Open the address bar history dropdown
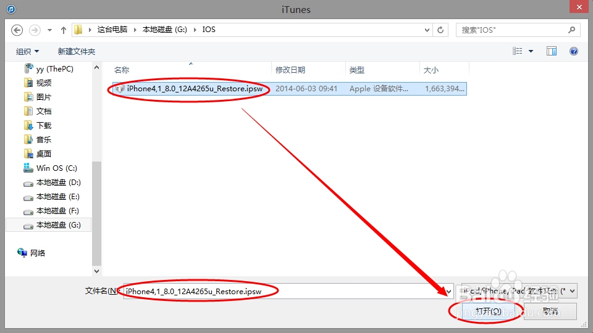The height and width of the screenshot is (333, 593). click(x=427, y=30)
